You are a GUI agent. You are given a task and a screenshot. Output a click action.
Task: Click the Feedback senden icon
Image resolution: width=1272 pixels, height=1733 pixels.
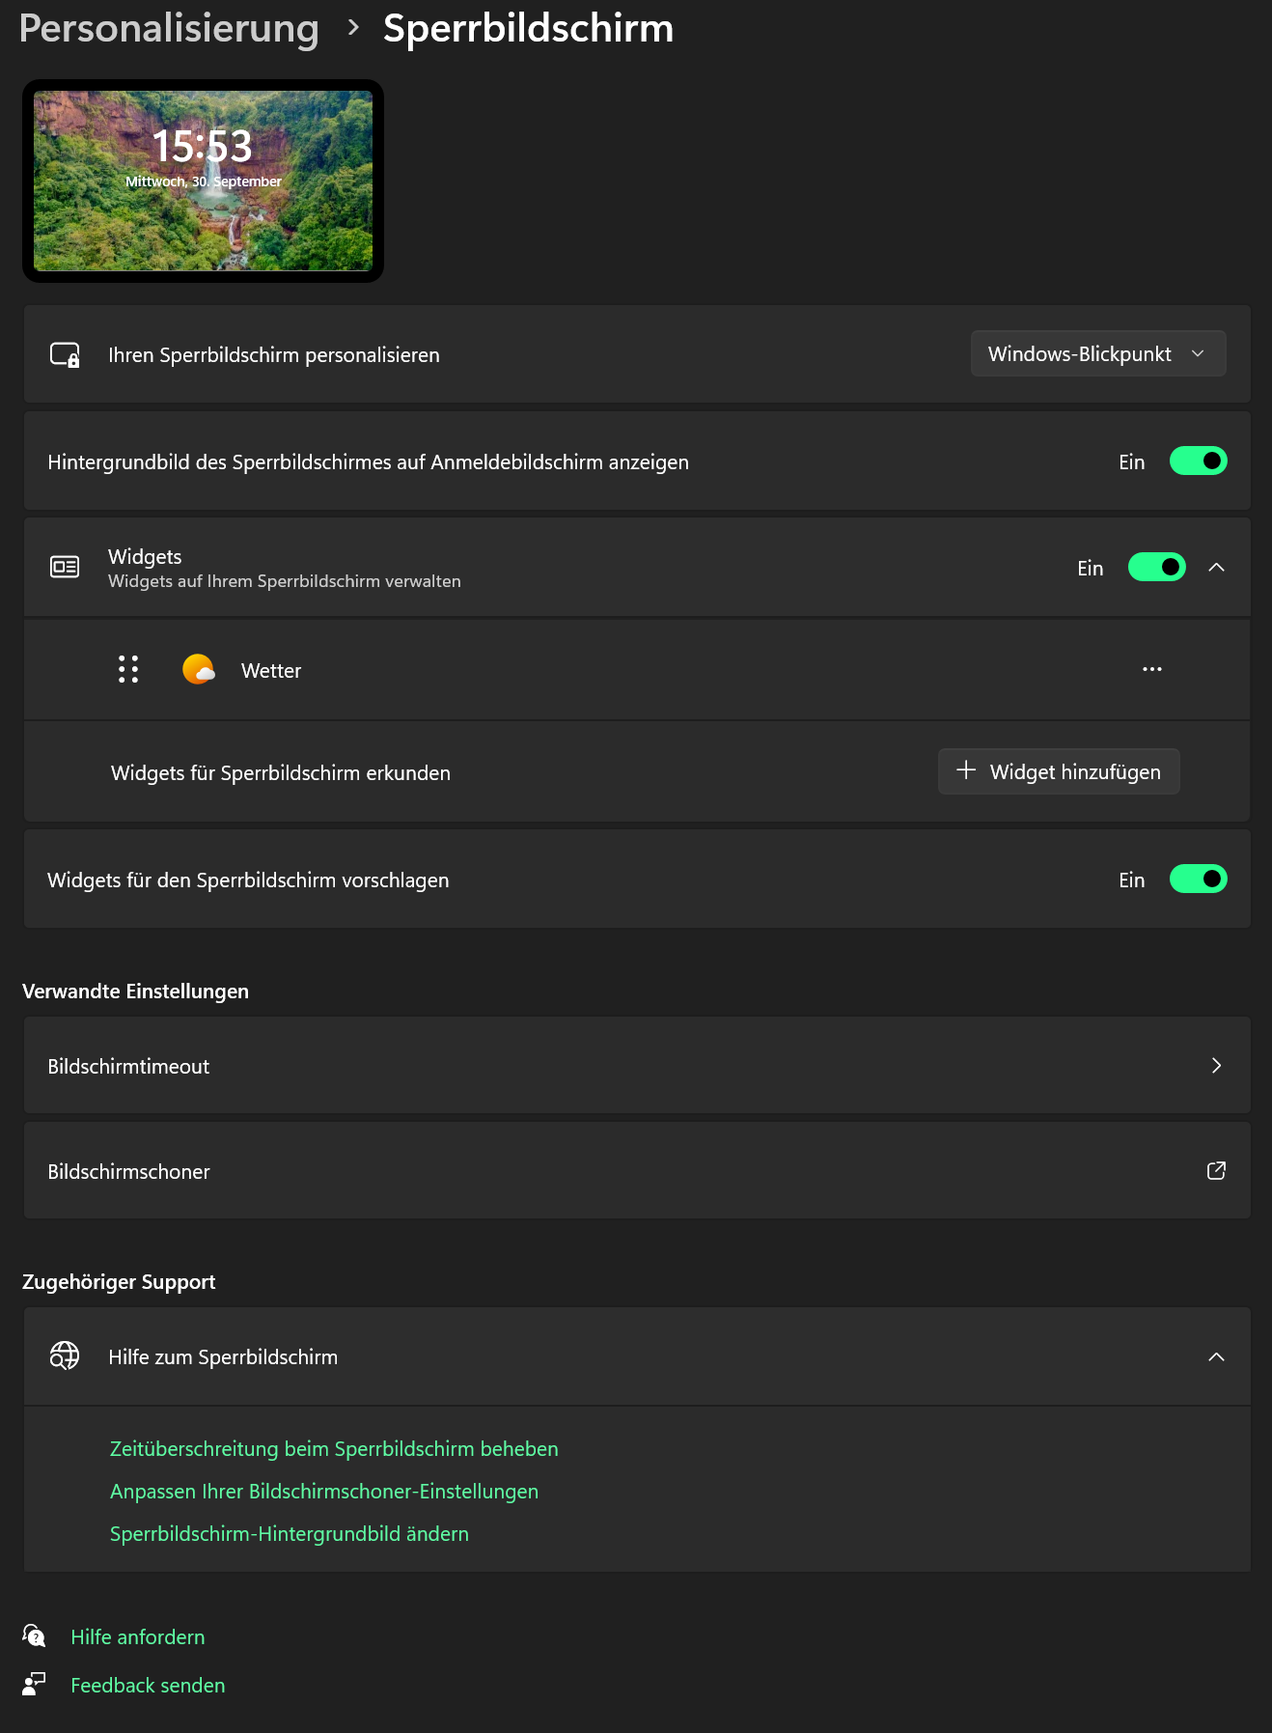coord(34,1684)
